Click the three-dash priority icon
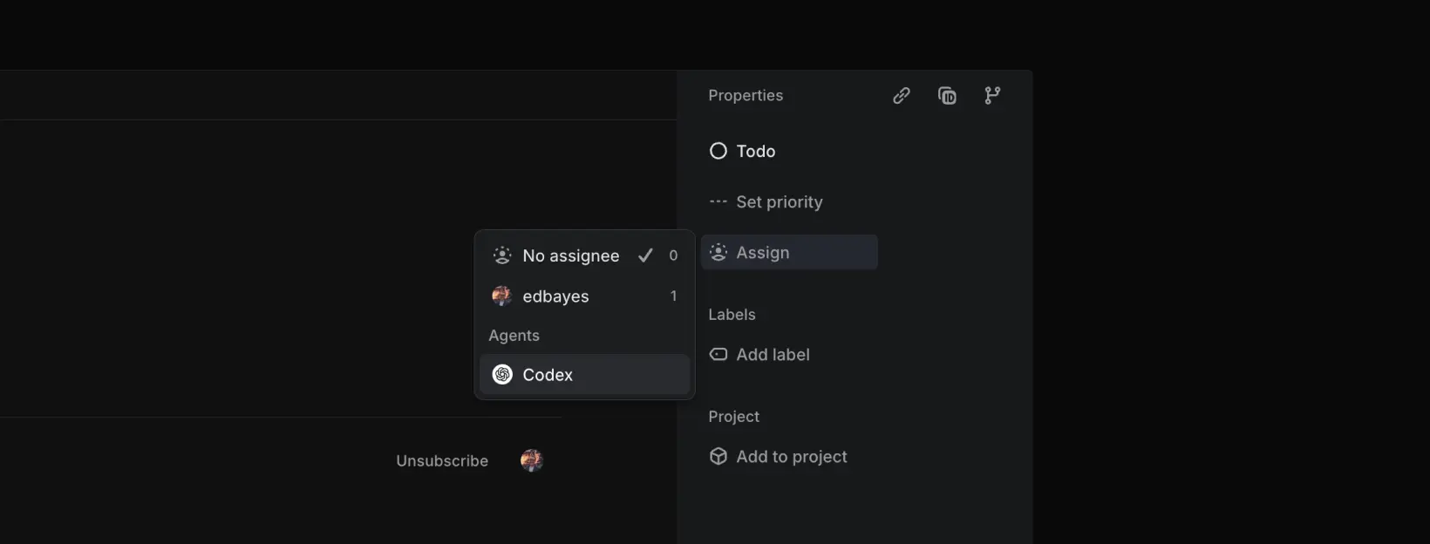 click(718, 201)
